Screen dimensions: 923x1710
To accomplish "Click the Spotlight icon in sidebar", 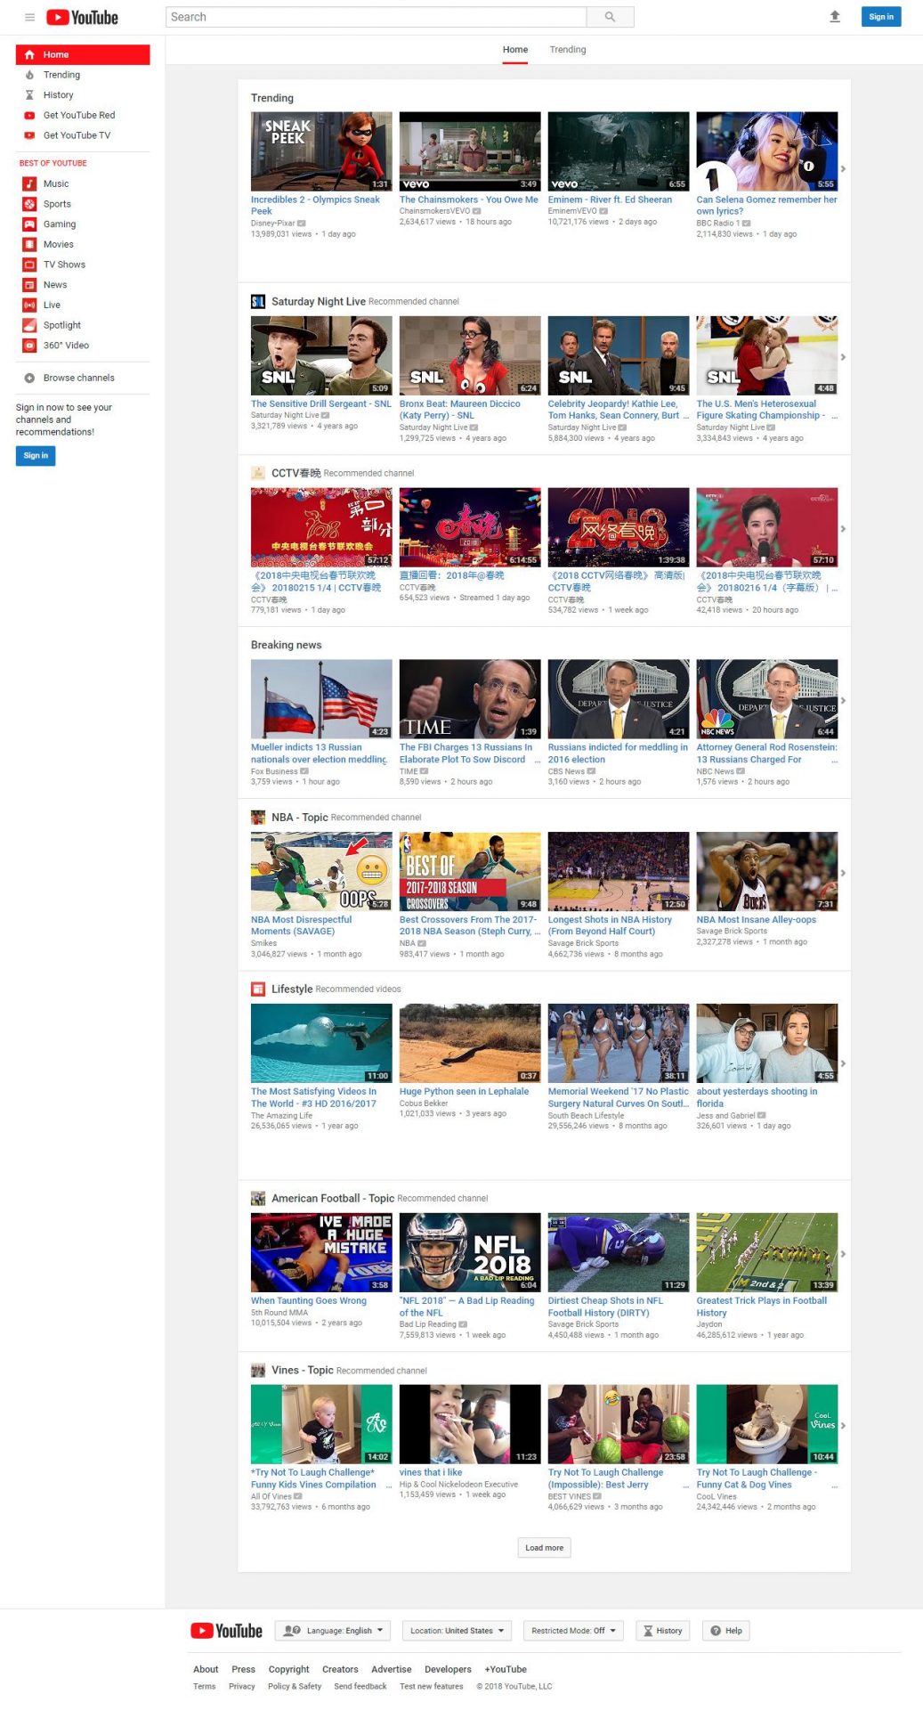I will click(29, 325).
